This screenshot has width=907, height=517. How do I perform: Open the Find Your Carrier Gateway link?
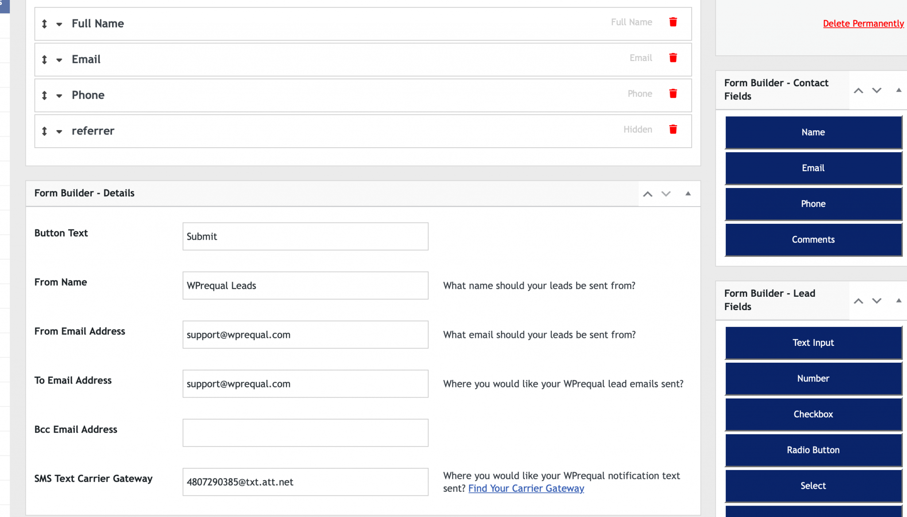click(526, 488)
